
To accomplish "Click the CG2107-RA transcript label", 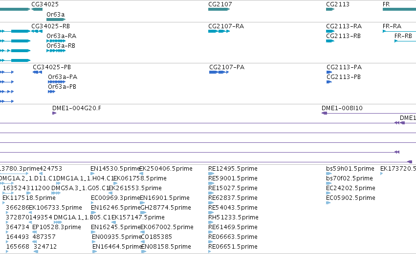I will click(x=226, y=26).
